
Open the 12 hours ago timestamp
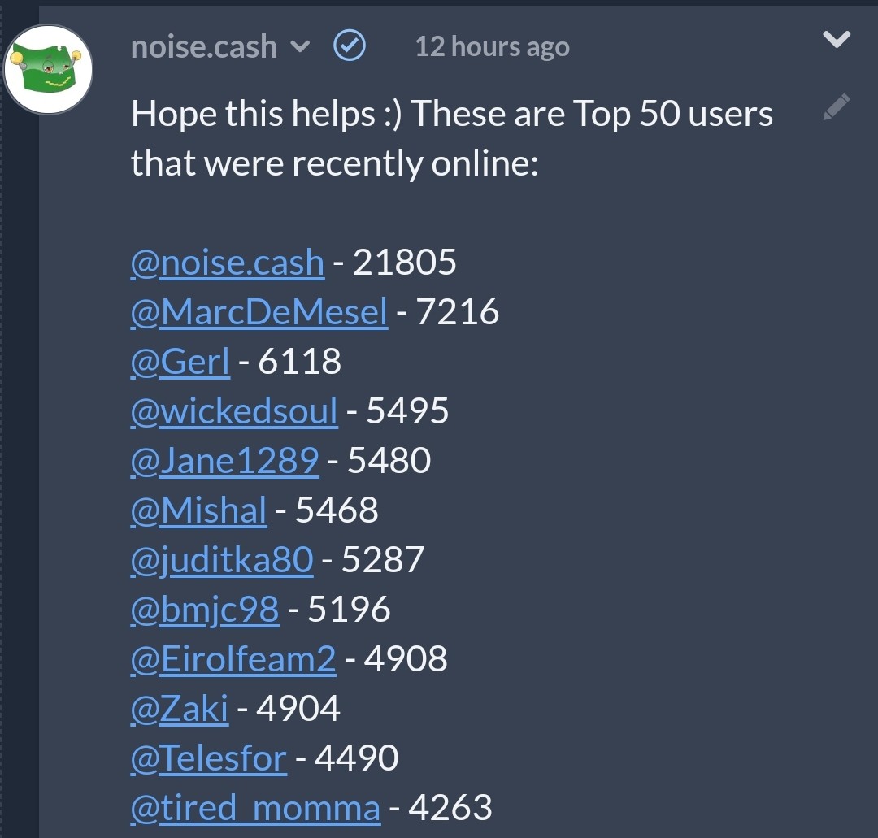coord(492,47)
